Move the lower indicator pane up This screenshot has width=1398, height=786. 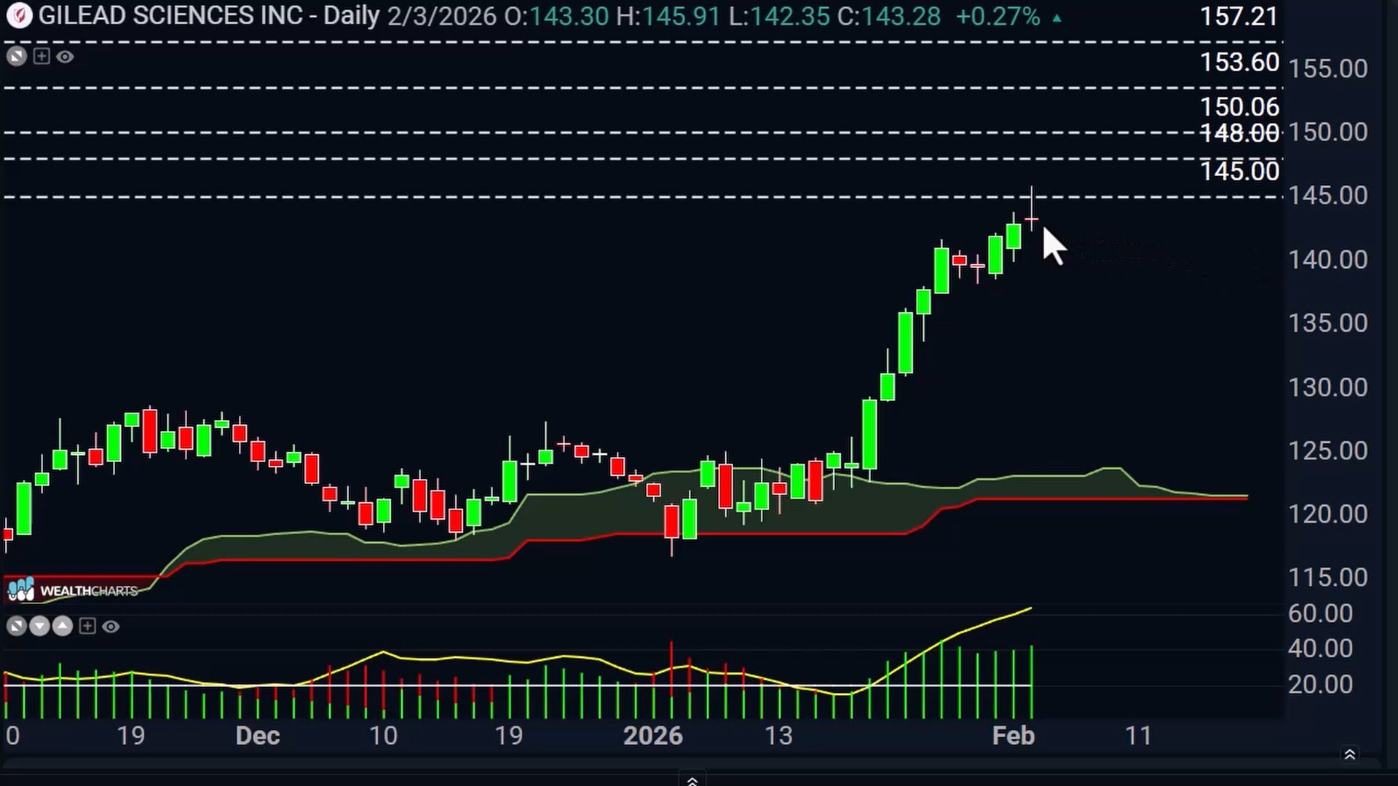tap(63, 626)
